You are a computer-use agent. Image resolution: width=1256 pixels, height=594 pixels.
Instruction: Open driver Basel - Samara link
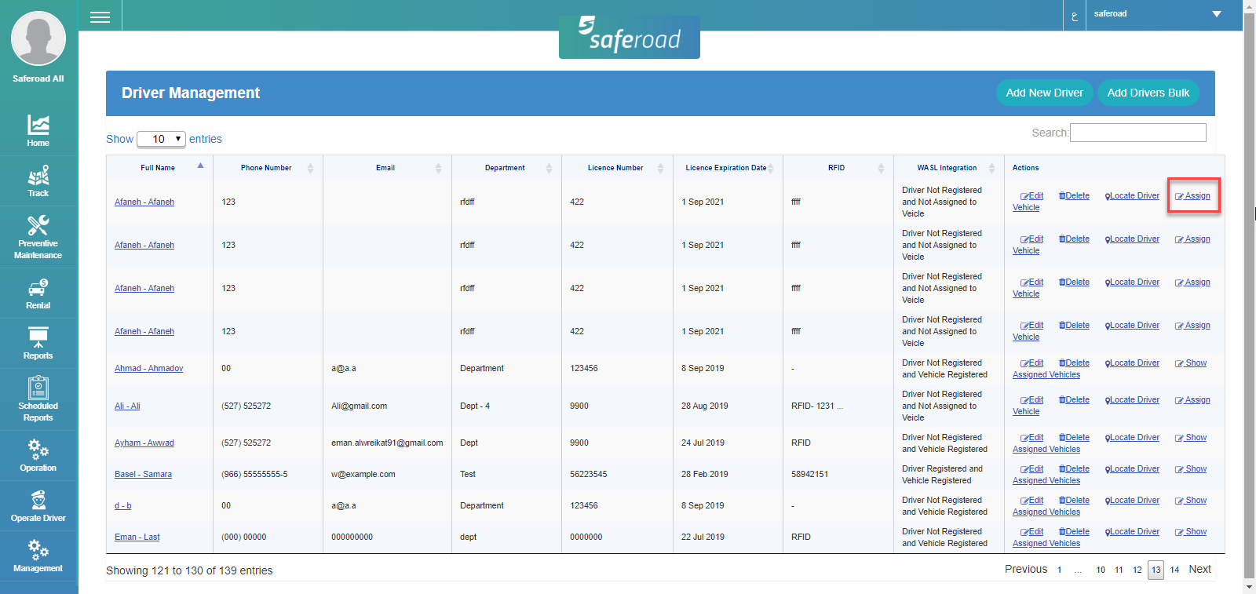coord(143,474)
